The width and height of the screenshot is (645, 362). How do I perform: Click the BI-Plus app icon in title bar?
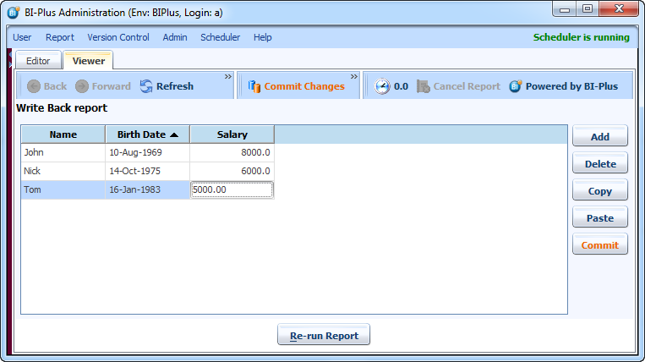[13, 12]
